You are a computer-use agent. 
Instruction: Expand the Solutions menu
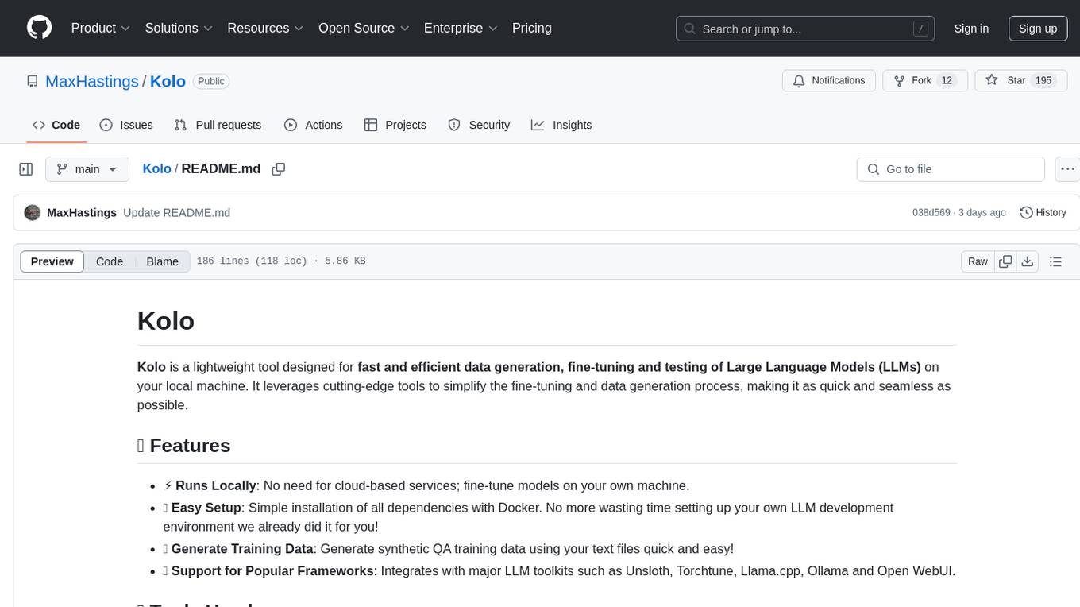point(179,28)
